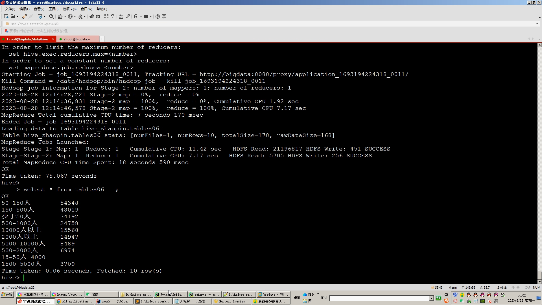Viewport: 542px width, 305px height.
Task: Expand the font A dropdown arrow
Action: pos(85,16)
